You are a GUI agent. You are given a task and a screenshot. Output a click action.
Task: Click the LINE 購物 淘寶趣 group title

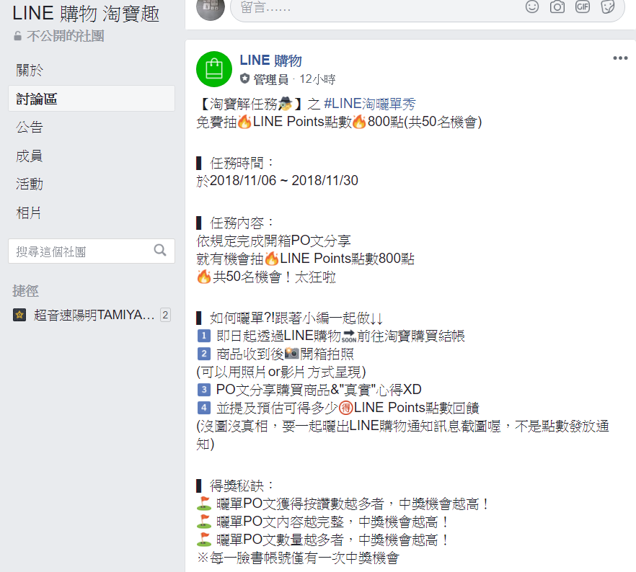(x=86, y=14)
